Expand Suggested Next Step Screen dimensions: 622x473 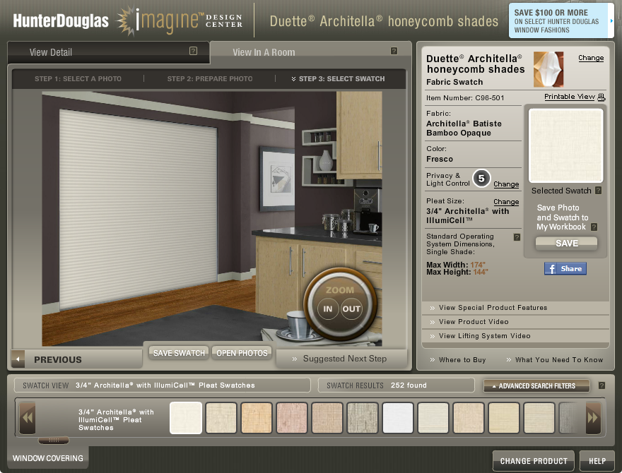coord(341,359)
